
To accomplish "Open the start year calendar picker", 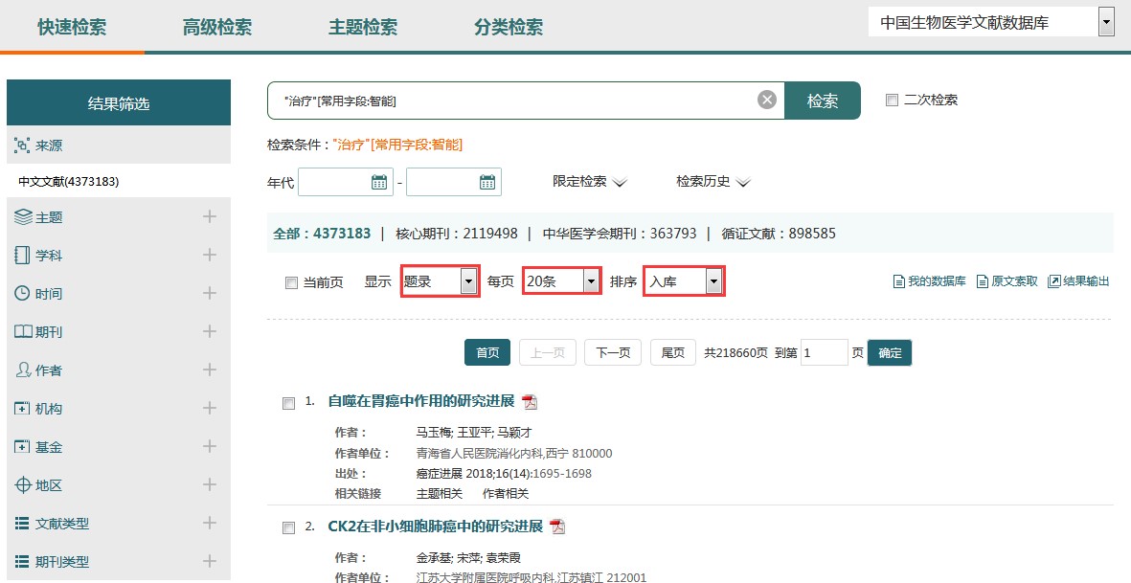I will pyautogui.click(x=379, y=182).
